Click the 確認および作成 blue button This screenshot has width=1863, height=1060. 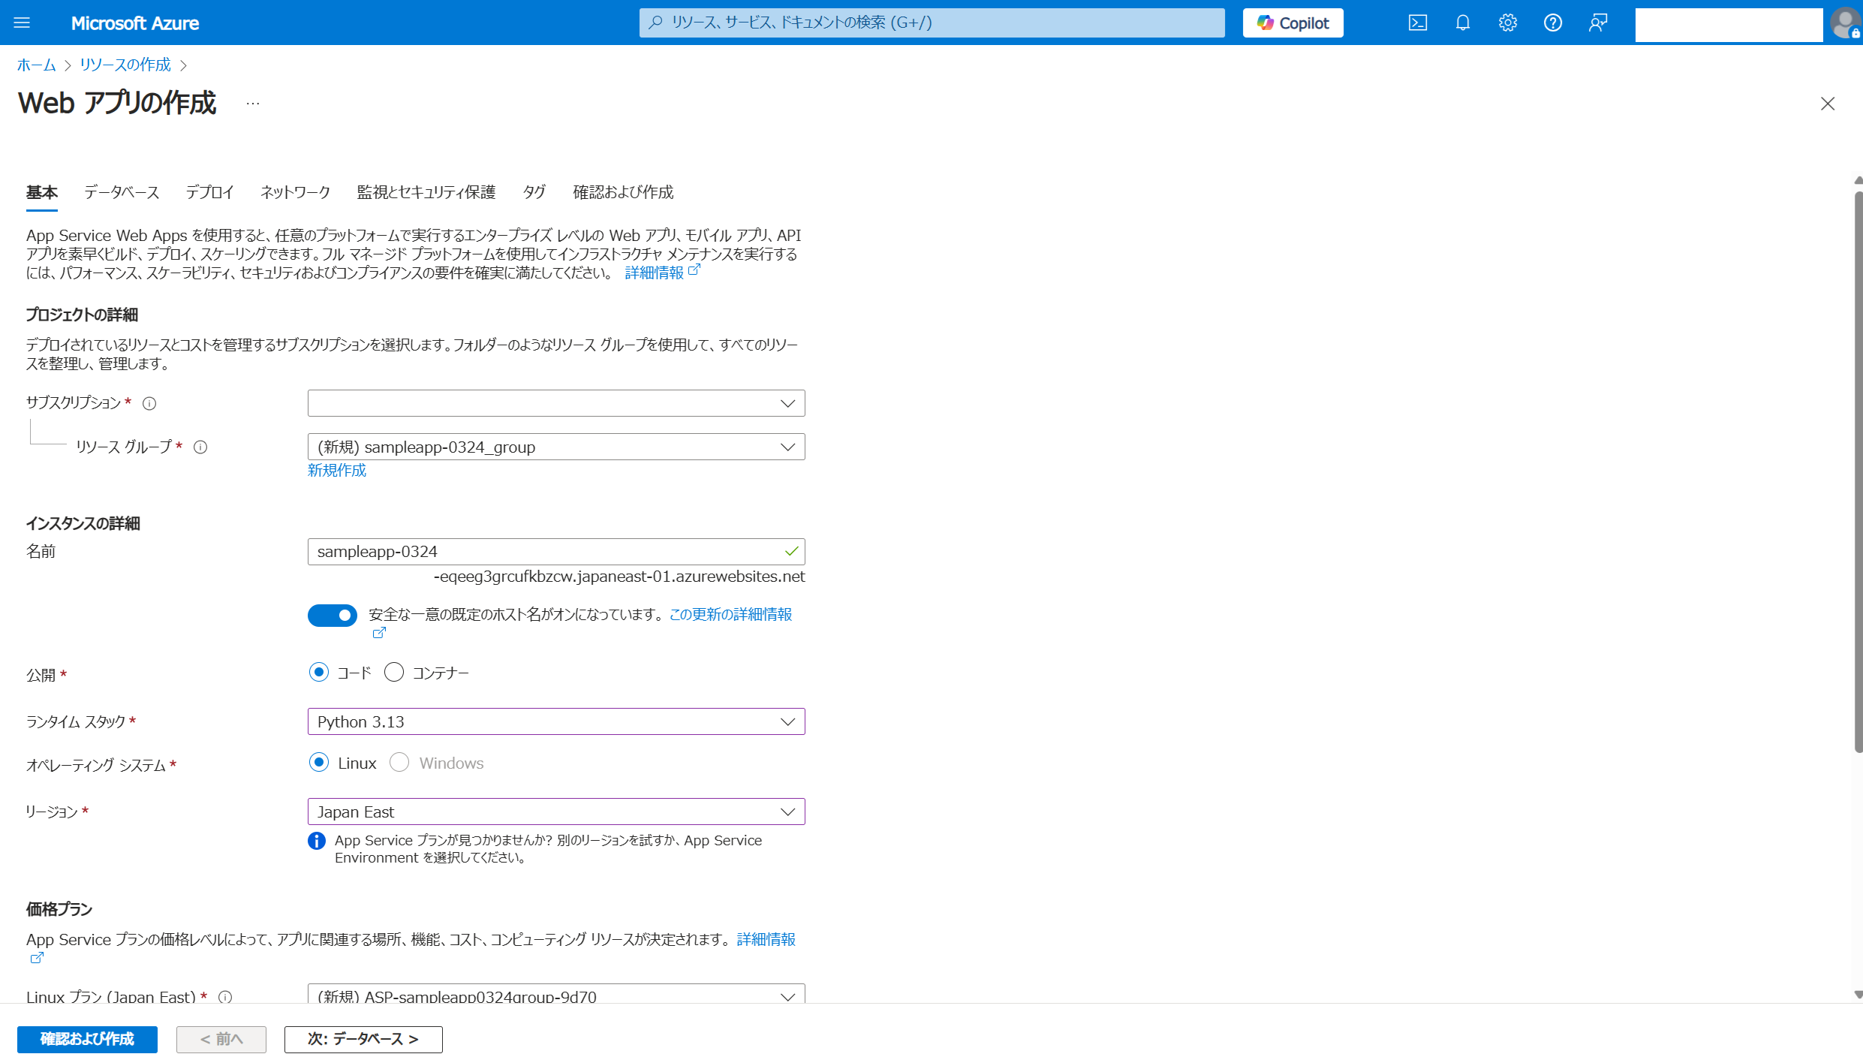(x=87, y=1039)
